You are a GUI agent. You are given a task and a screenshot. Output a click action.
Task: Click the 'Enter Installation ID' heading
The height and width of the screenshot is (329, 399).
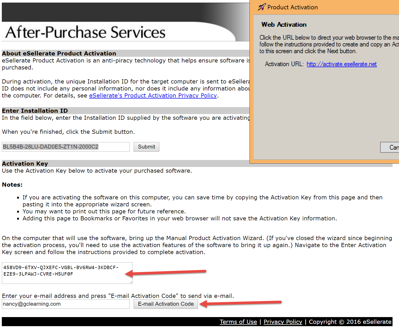[x=35, y=111]
